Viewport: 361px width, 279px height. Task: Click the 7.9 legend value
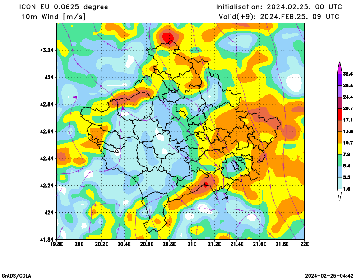click(x=347, y=154)
